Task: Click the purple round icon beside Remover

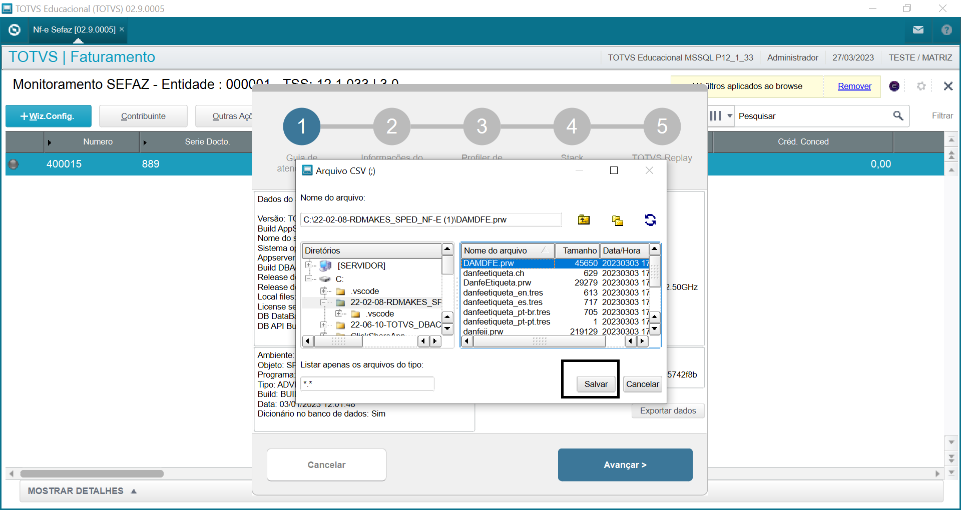Action: pos(894,86)
